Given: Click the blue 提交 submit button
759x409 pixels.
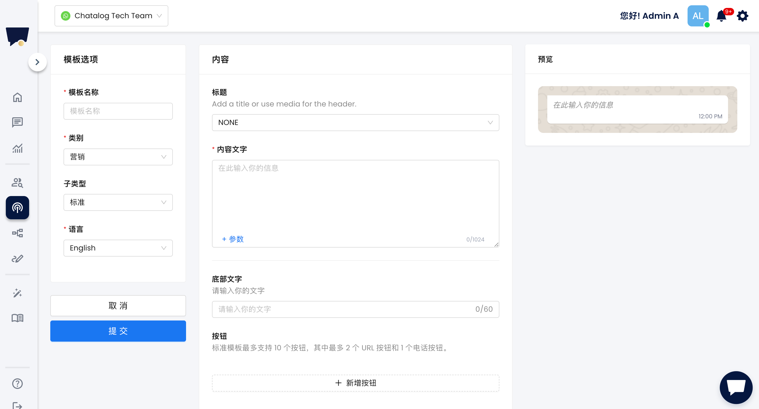Looking at the screenshot, I should point(118,331).
